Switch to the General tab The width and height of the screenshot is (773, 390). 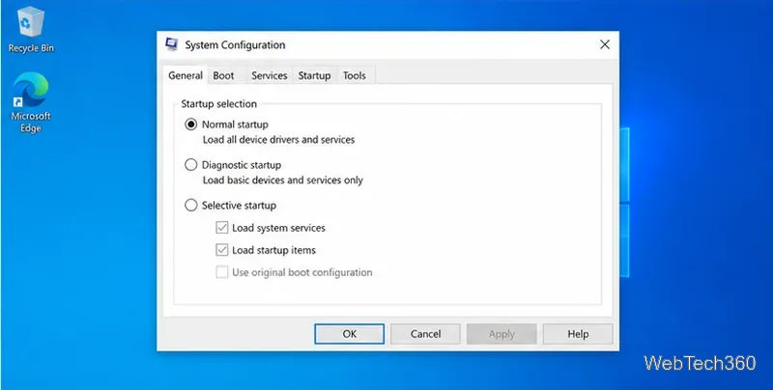click(186, 75)
